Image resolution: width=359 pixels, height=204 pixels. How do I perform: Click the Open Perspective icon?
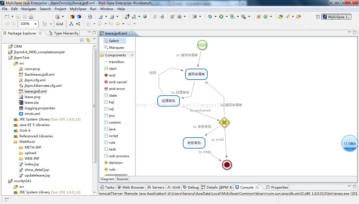coord(318,17)
